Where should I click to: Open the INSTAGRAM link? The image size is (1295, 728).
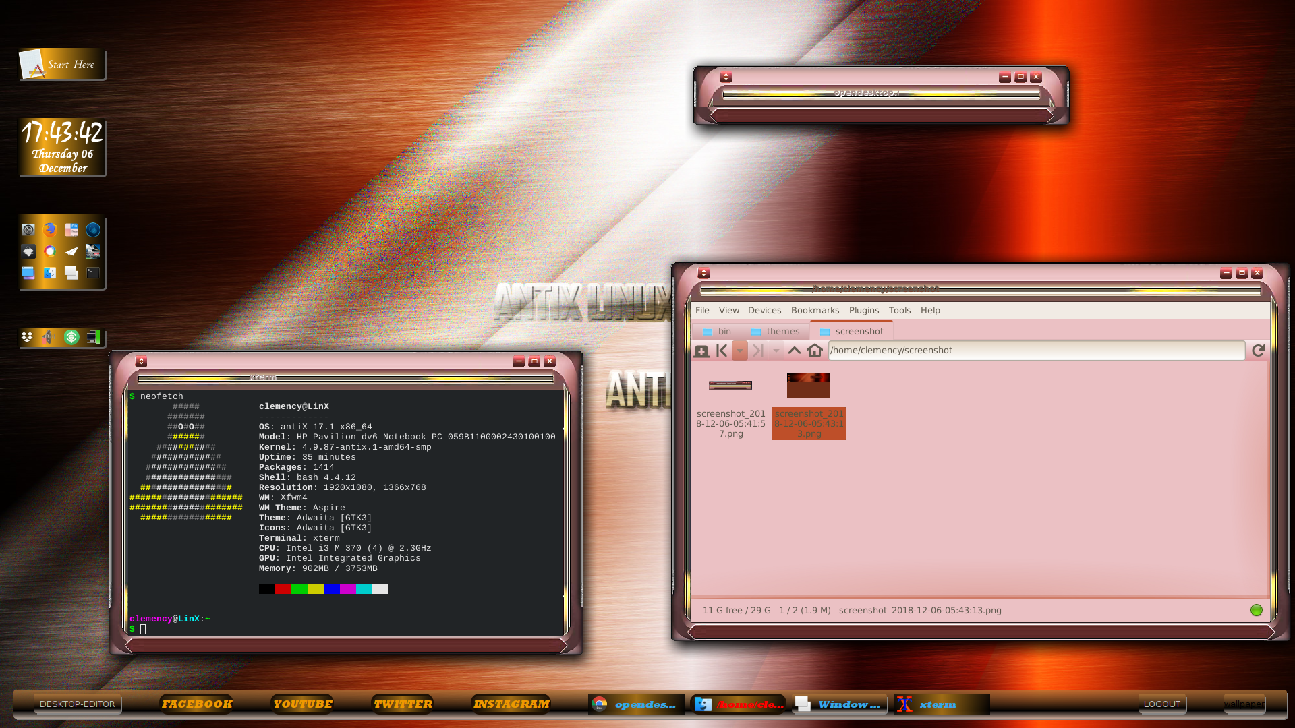click(x=511, y=704)
